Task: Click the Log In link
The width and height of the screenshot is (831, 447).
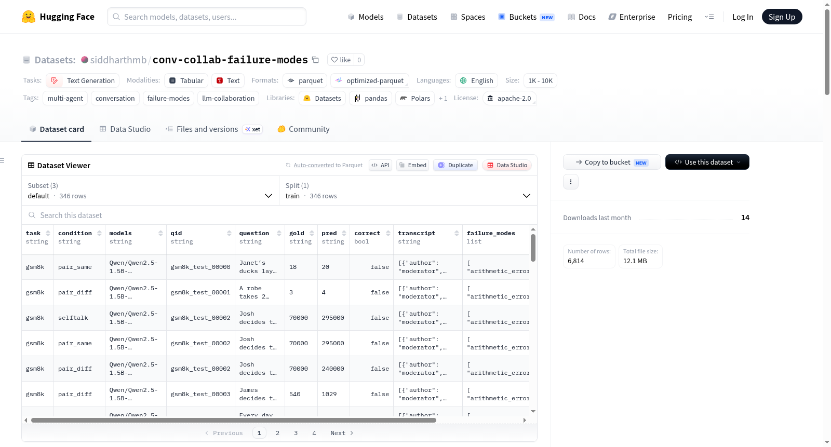Action: pos(743,17)
